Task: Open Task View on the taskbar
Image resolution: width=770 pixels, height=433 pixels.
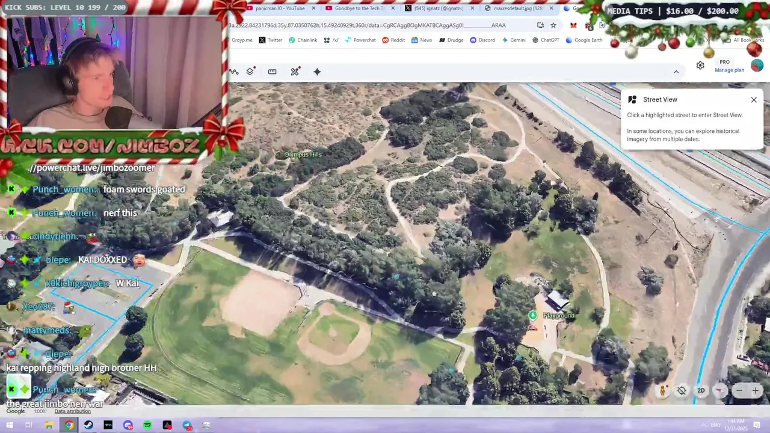Action: 29,425
